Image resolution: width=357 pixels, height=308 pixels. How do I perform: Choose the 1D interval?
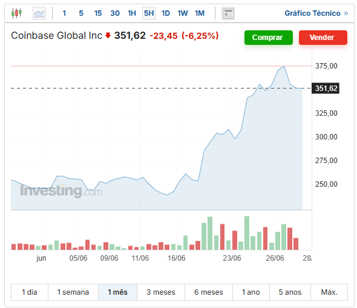coord(166,13)
